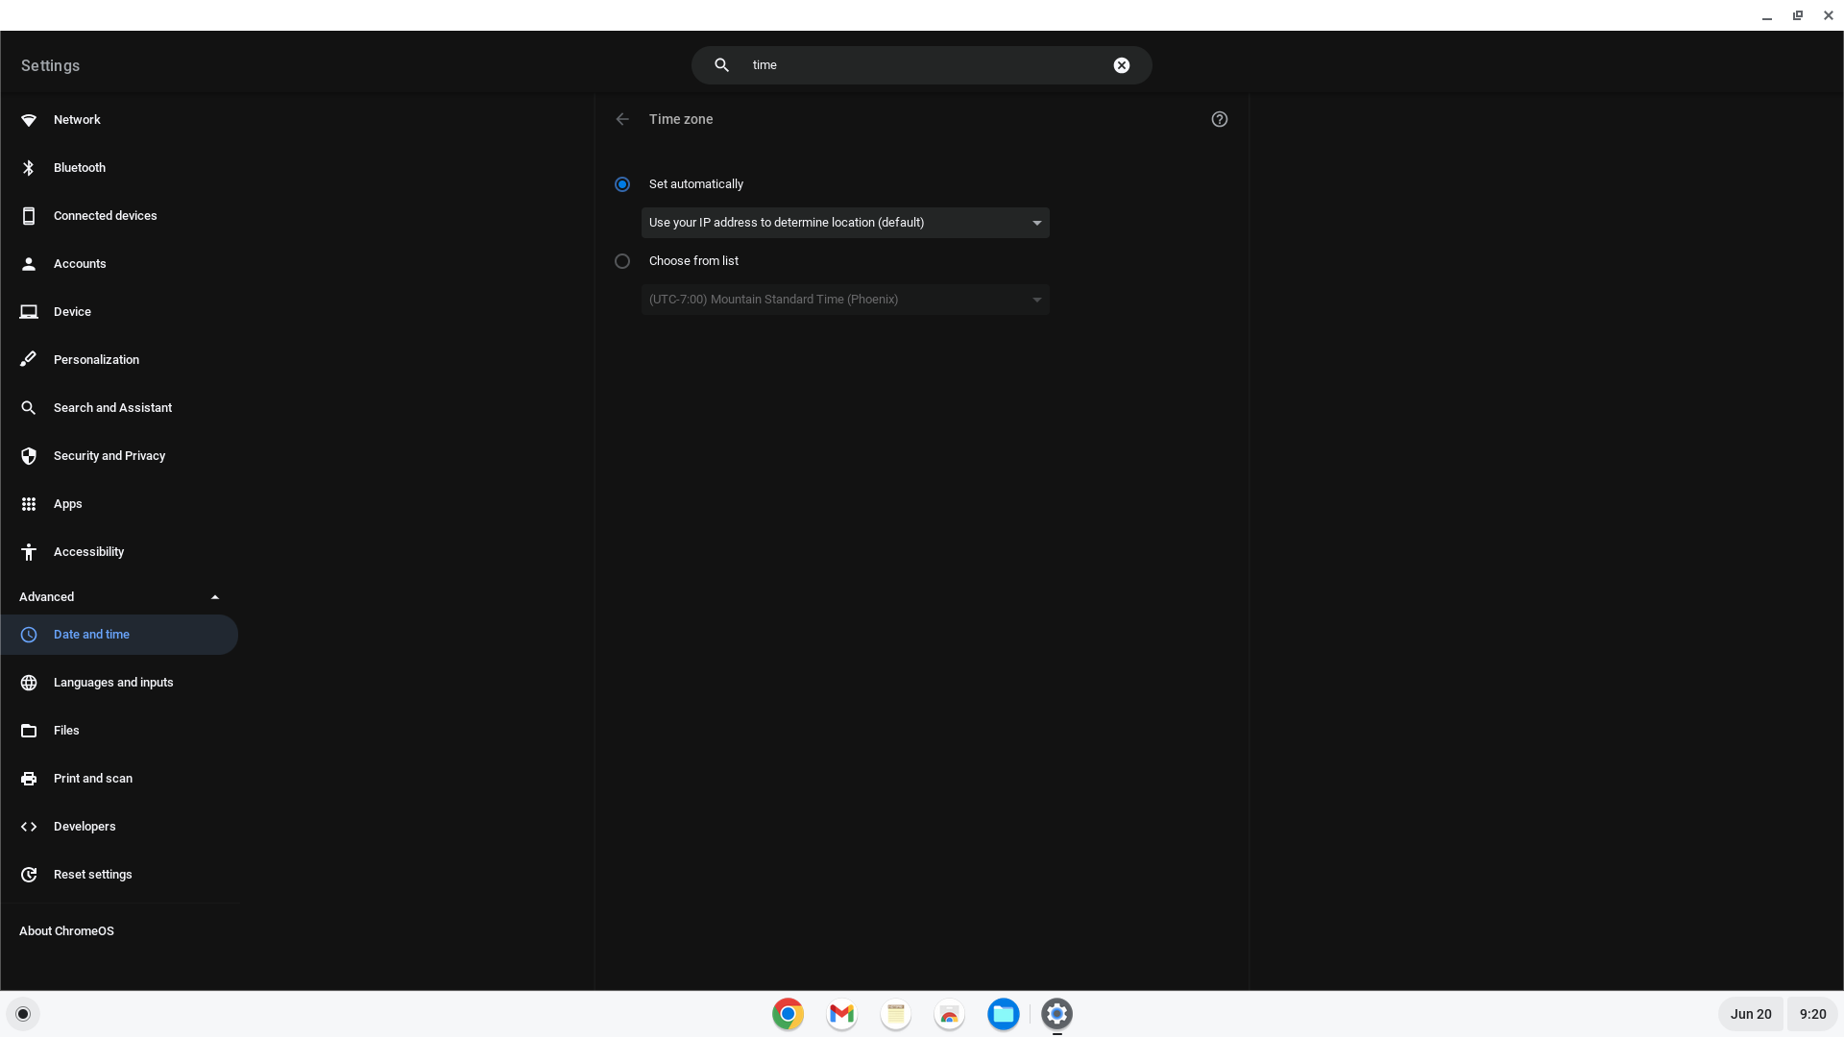Open the Files app from the shelf

tap(1004, 1014)
